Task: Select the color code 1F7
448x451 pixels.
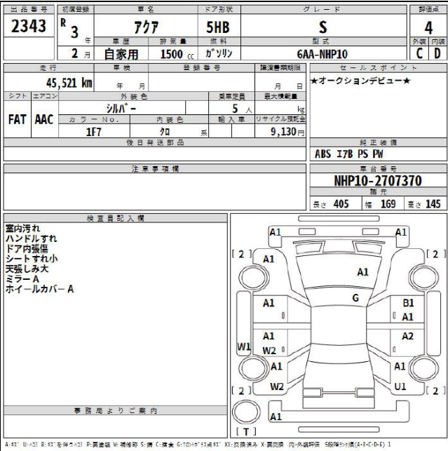Action: pos(94,131)
